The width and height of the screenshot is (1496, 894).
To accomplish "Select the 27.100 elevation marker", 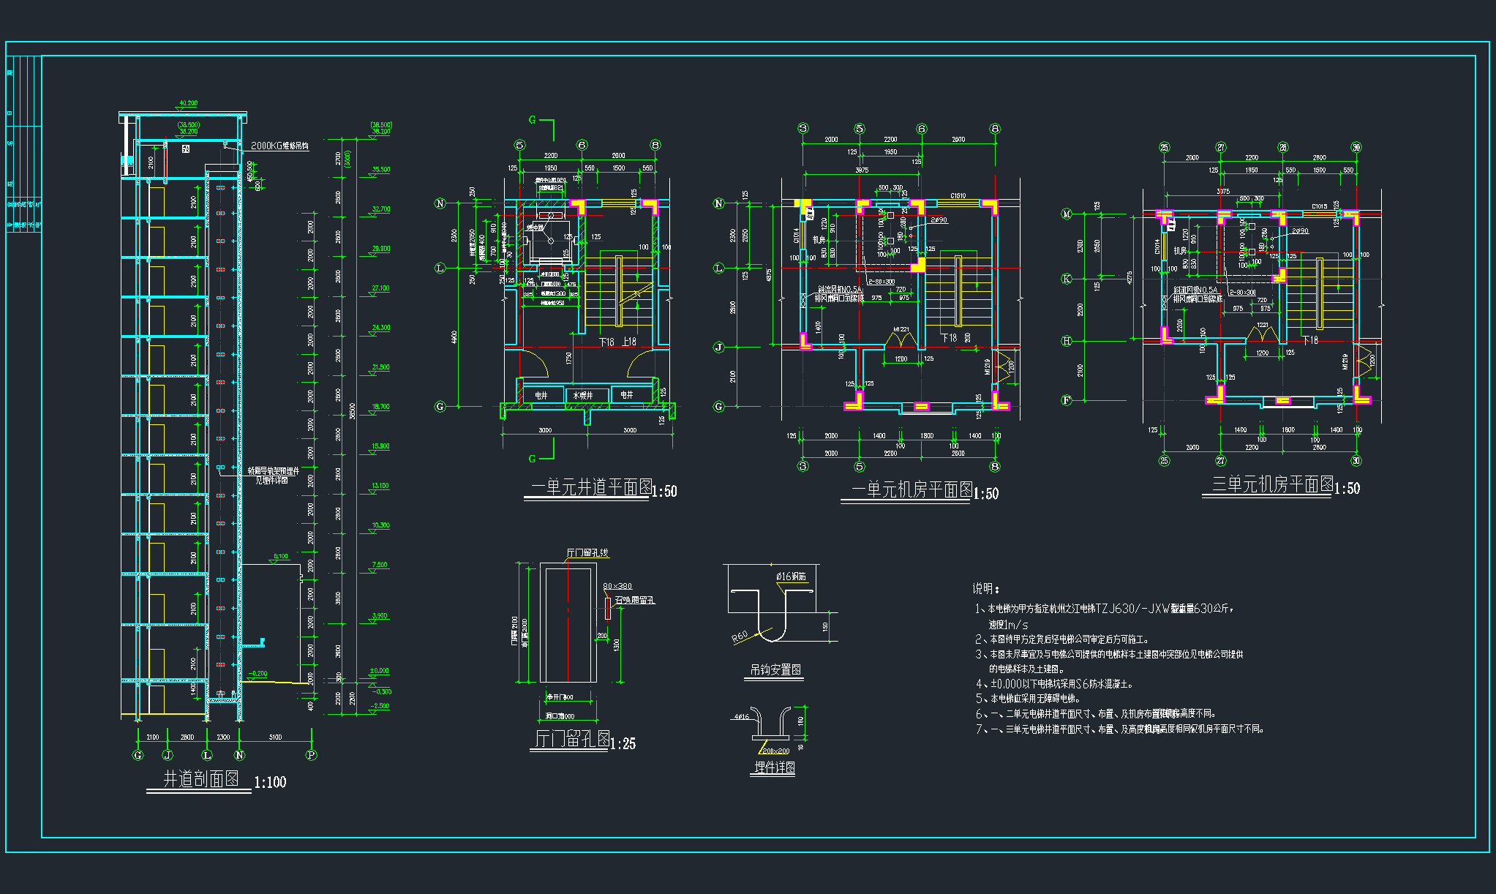I will click(x=381, y=288).
